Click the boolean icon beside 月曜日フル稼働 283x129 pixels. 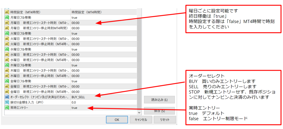tap(7, 17)
